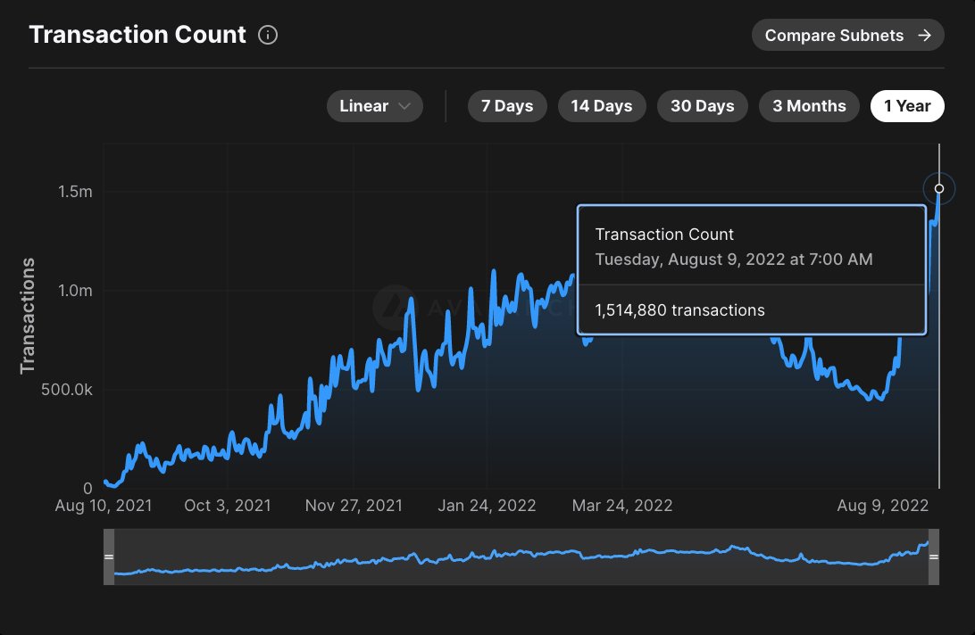
Task: Click the chart peak near January 2022
Action: click(493, 269)
